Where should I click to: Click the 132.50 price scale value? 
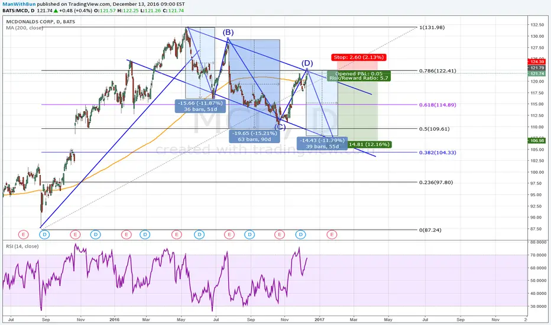(x=537, y=25)
